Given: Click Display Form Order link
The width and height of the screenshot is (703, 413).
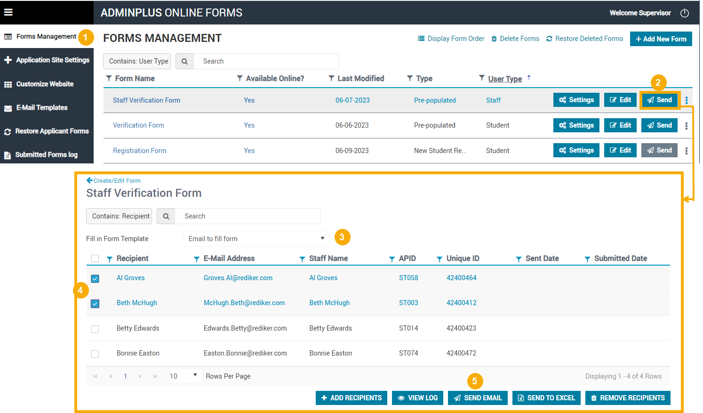Looking at the screenshot, I should [451, 39].
